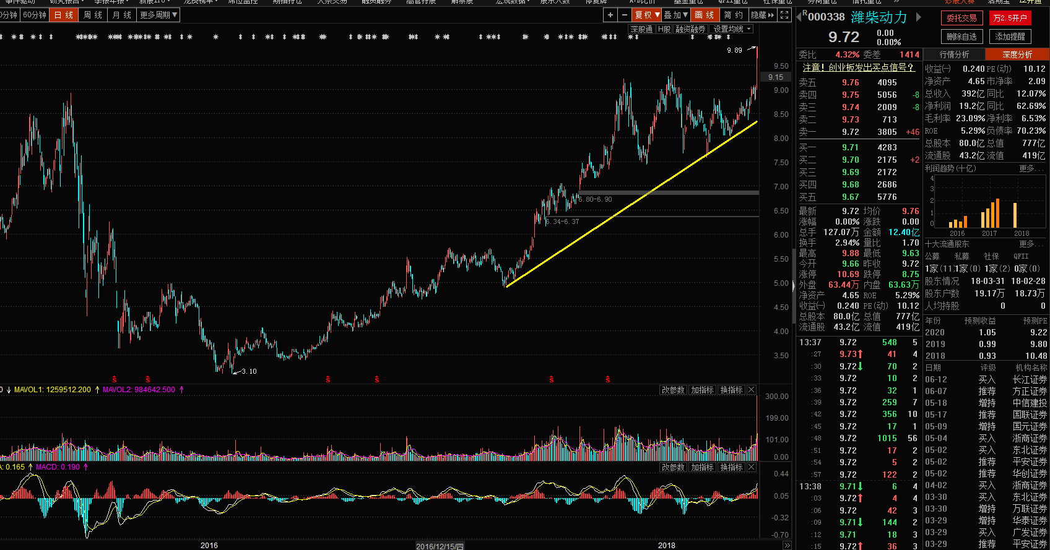Image resolution: width=1050 pixels, height=550 pixels.
Task: Open the 复权 dropdown
Action: (x=647, y=15)
